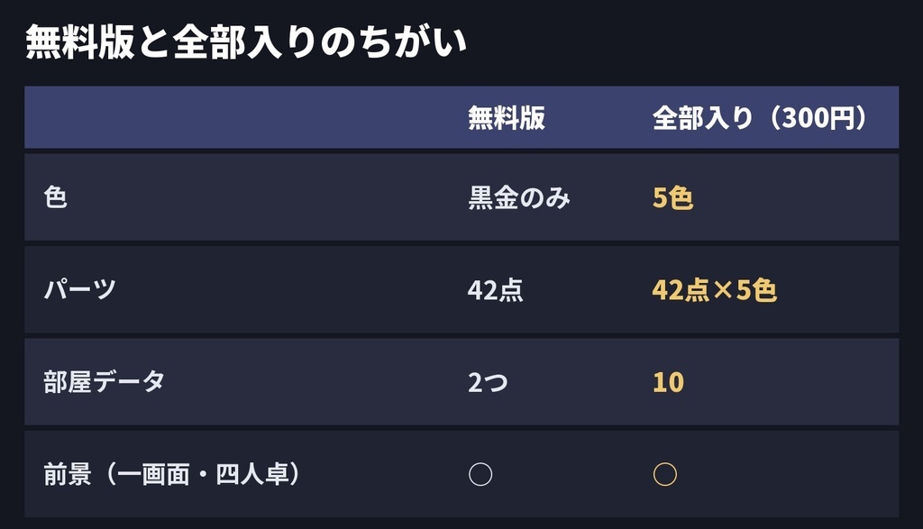Select the 無料版 column header

(507, 118)
